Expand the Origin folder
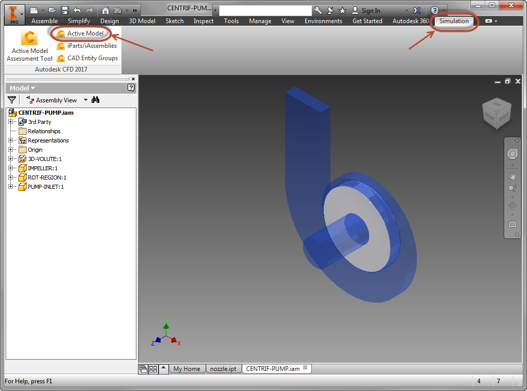527x391 pixels. pyautogui.click(x=10, y=150)
